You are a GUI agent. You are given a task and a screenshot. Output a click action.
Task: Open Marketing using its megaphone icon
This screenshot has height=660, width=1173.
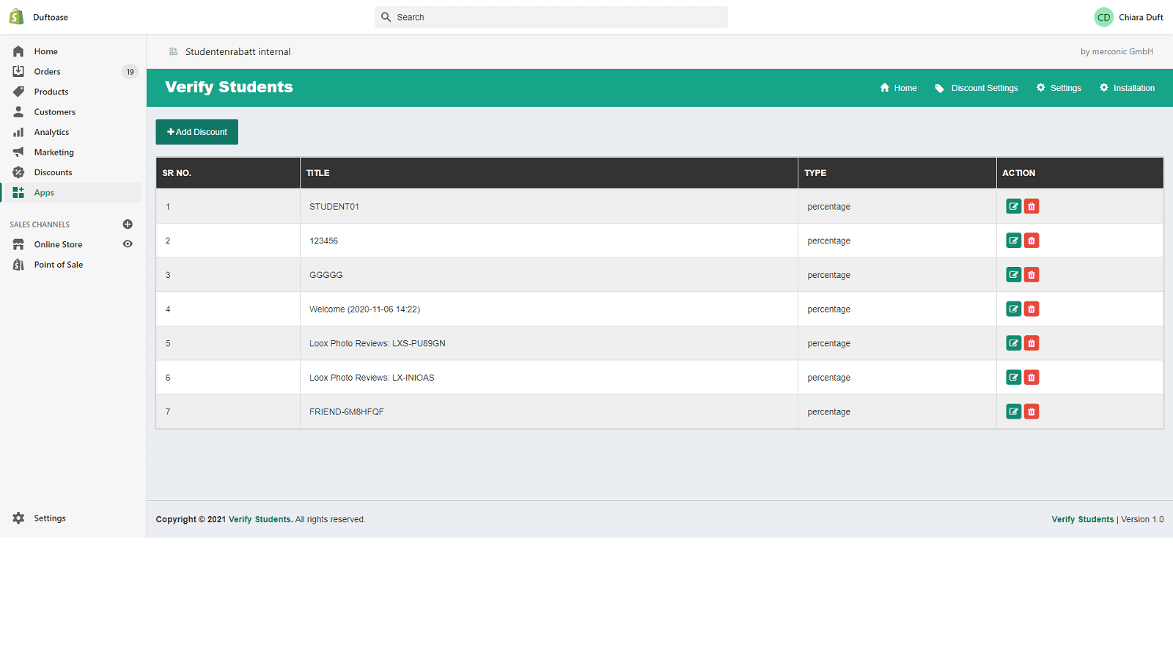(18, 152)
